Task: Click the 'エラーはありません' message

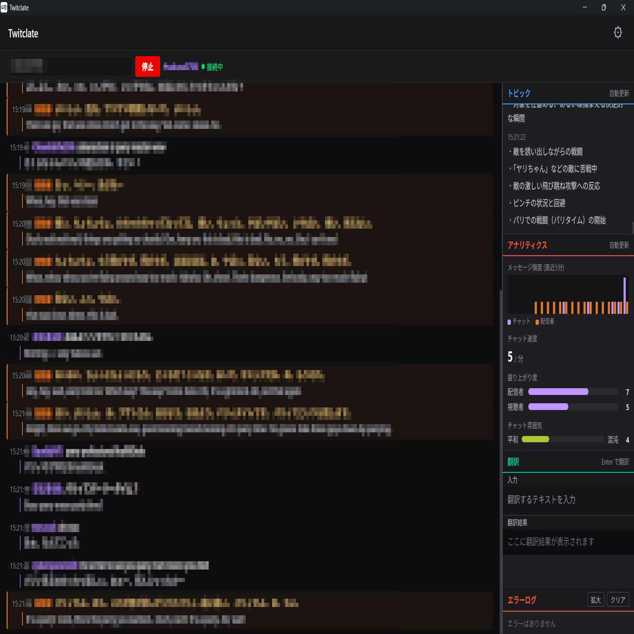Action: coord(532,624)
